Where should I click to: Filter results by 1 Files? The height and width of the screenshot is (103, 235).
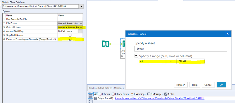(169, 94)
